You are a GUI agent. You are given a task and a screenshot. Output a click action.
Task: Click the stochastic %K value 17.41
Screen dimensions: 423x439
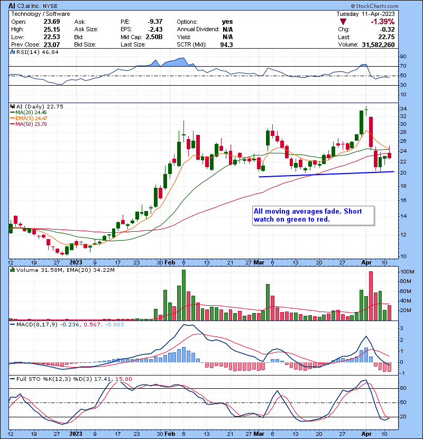coord(103,379)
